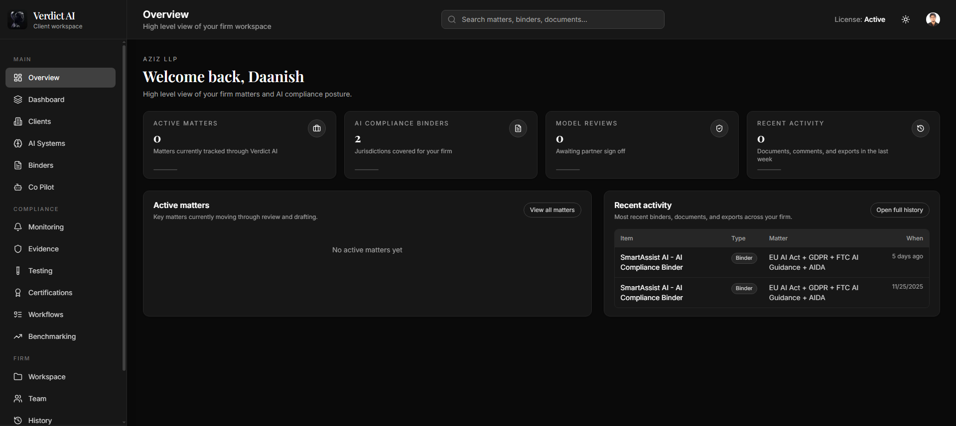The height and width of the screenshot is (426, 956).
Task: Navigate to Benchmarking
Action: pos(52,336)
